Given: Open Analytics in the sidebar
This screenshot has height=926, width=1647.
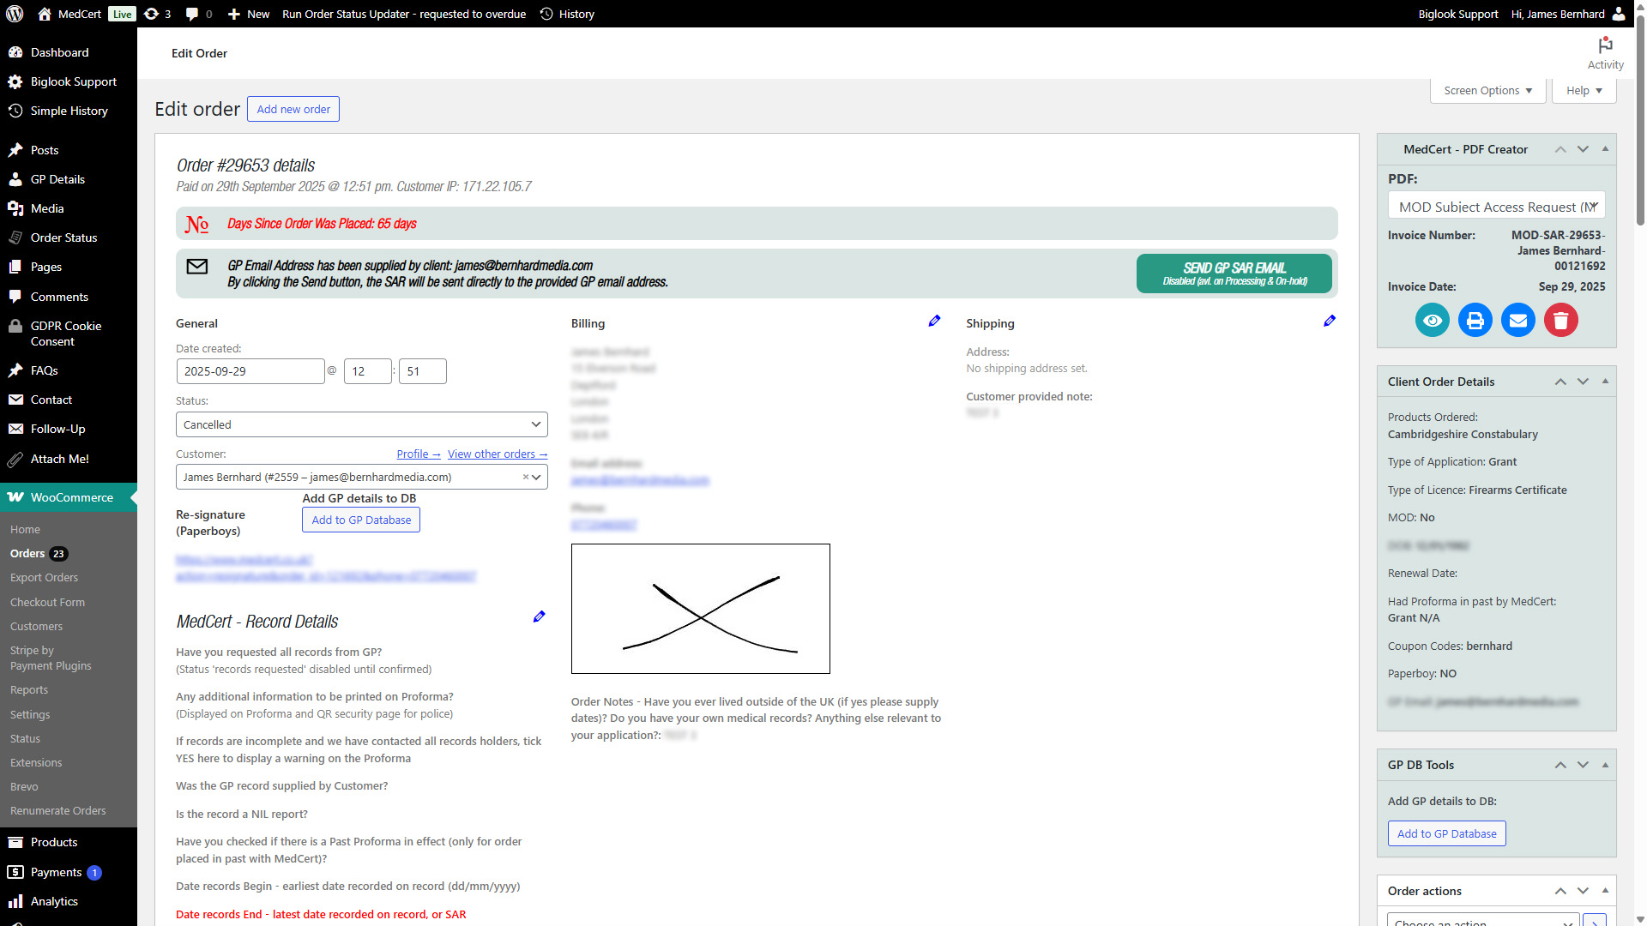Looking at the screenshot, I should [69, 901].
